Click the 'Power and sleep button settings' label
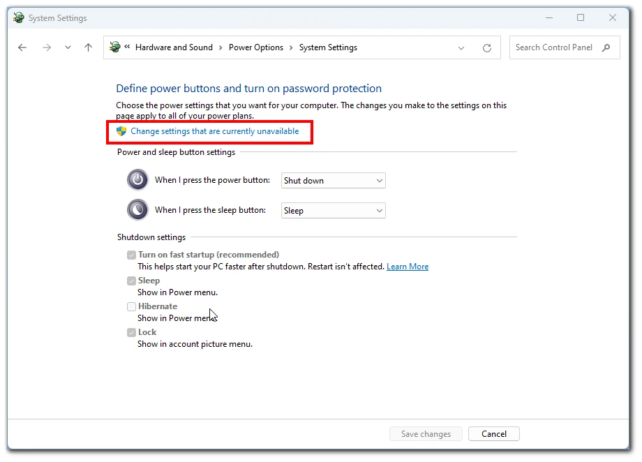642x462 pixels. (x=176, y=152)
